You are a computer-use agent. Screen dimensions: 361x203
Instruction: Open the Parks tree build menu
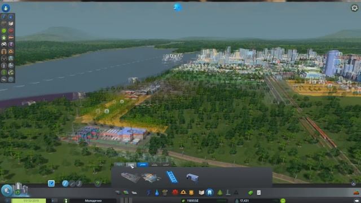[220, 192]
